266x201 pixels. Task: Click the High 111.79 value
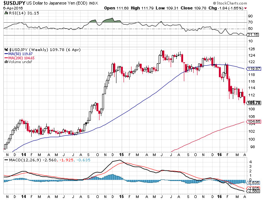tap(142, 8)
